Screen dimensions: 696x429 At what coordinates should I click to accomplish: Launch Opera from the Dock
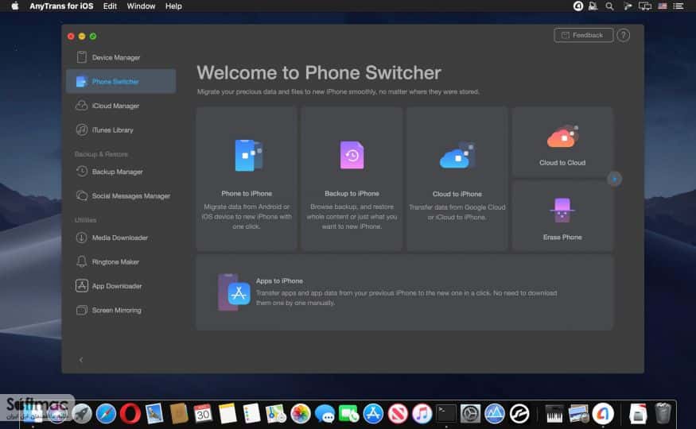[x=130, y=414]
